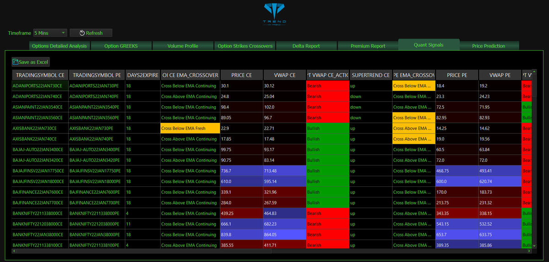This screenshot has width=549, height=262.
Task: Click VWAP PE value 231.32
Action: click(x=500, y=203)
